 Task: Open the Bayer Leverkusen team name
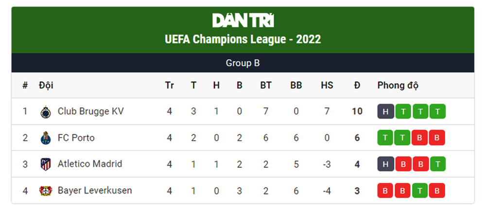point(95,191)
